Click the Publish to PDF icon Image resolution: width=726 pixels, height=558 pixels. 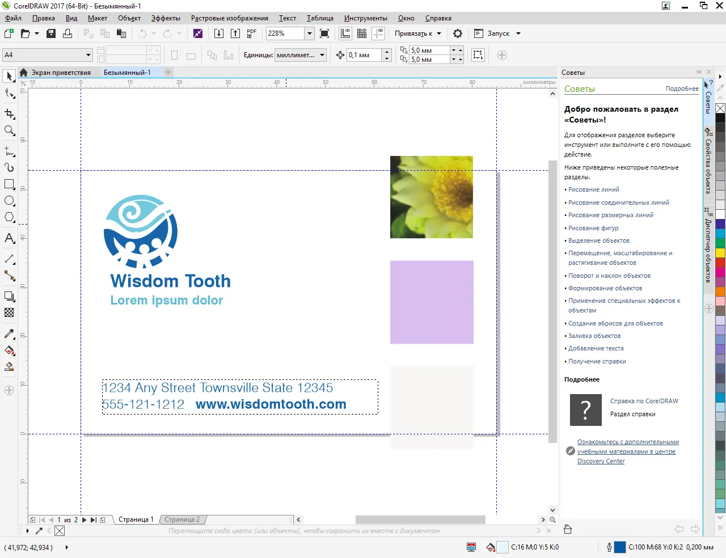point(252,33)
